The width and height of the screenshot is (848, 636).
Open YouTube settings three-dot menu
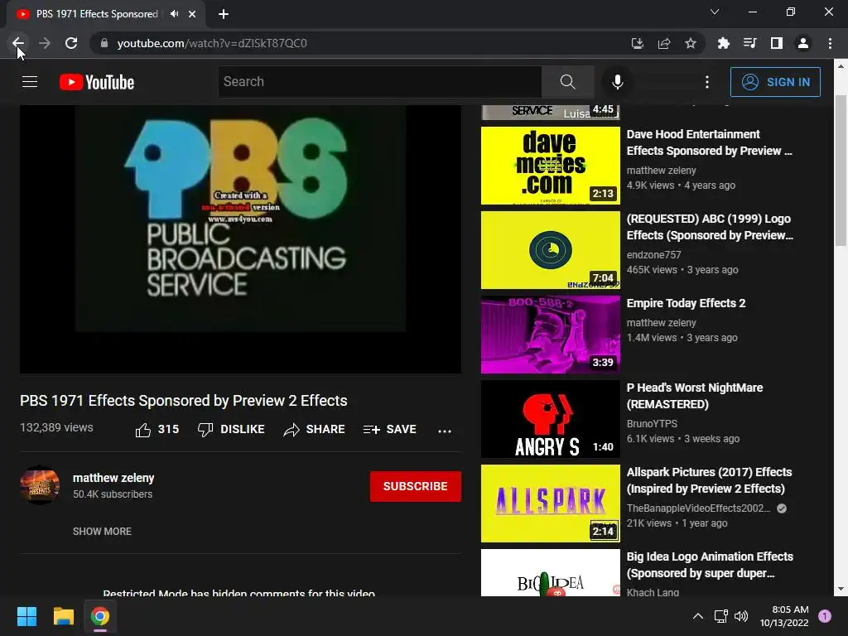tap(707, 82)
